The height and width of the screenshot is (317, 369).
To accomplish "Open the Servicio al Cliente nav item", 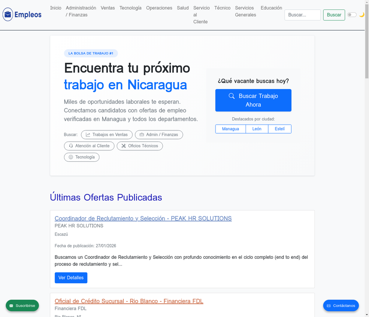I will (x=201, y=15).
